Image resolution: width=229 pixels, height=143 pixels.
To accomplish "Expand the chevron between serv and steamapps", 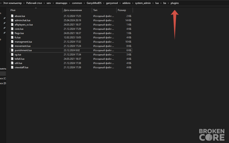I will click(53, 3).
